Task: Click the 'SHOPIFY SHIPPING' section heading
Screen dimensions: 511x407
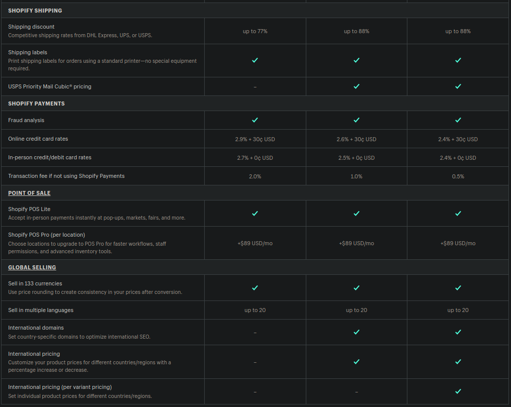Action: tap(35, 11)
